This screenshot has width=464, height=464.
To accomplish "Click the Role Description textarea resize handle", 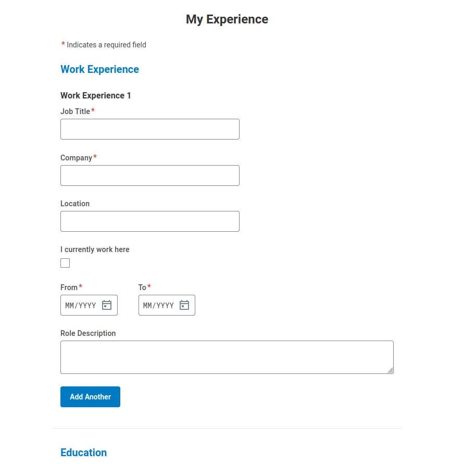I will [391, 370].
